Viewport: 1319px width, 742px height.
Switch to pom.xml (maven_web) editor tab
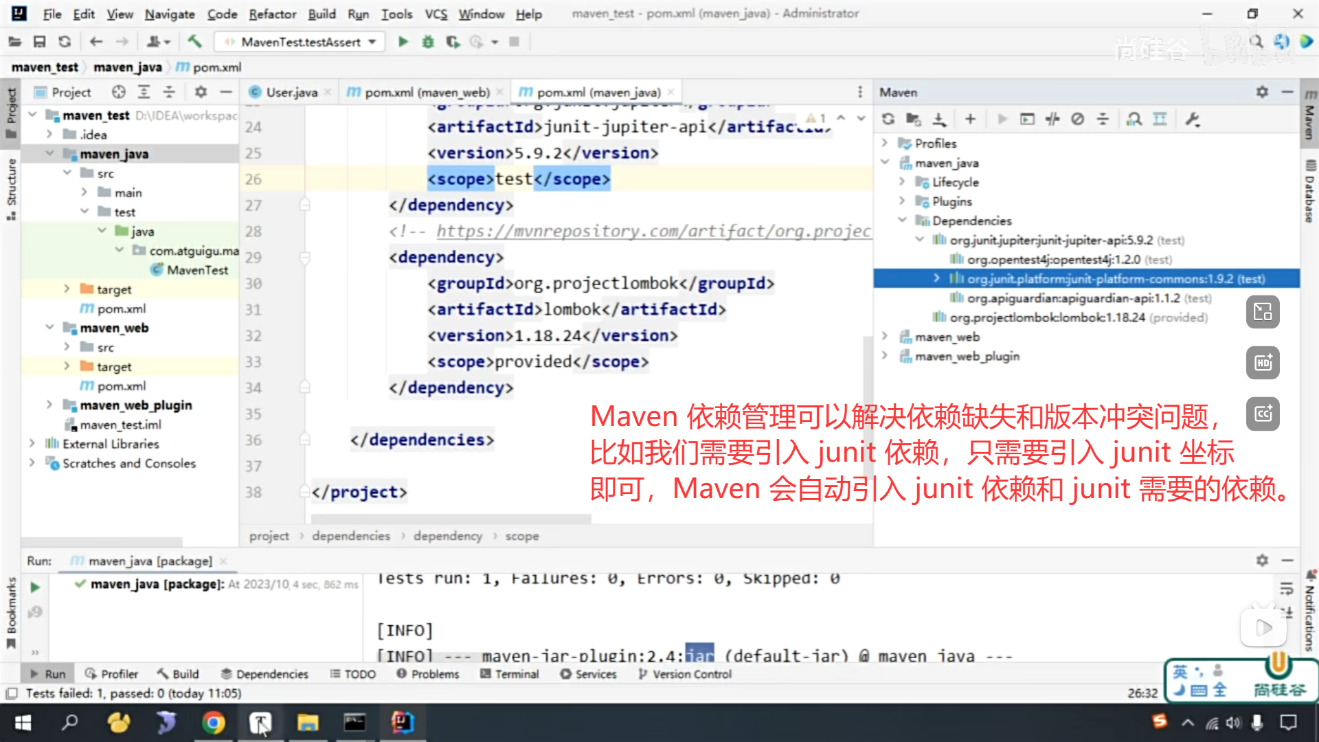pyautogui.click(x=426, y=92)
